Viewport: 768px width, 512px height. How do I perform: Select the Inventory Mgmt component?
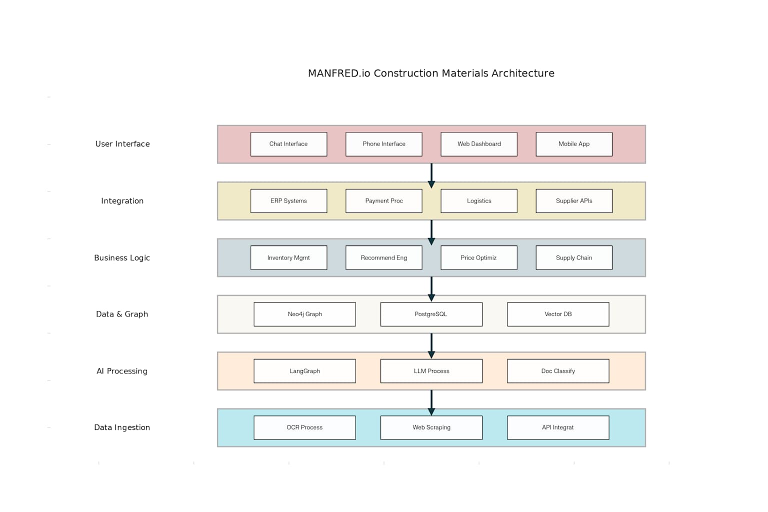click(288, 257)
